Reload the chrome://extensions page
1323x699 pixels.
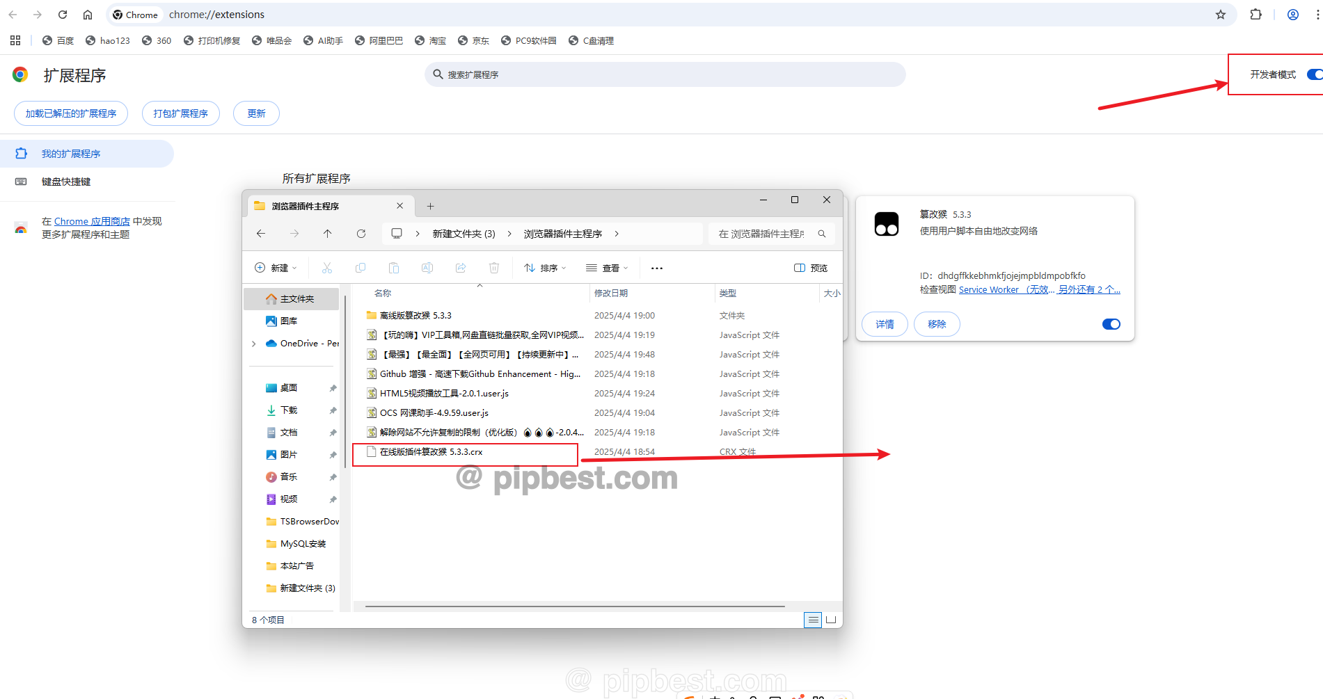(x=63, y=15)
